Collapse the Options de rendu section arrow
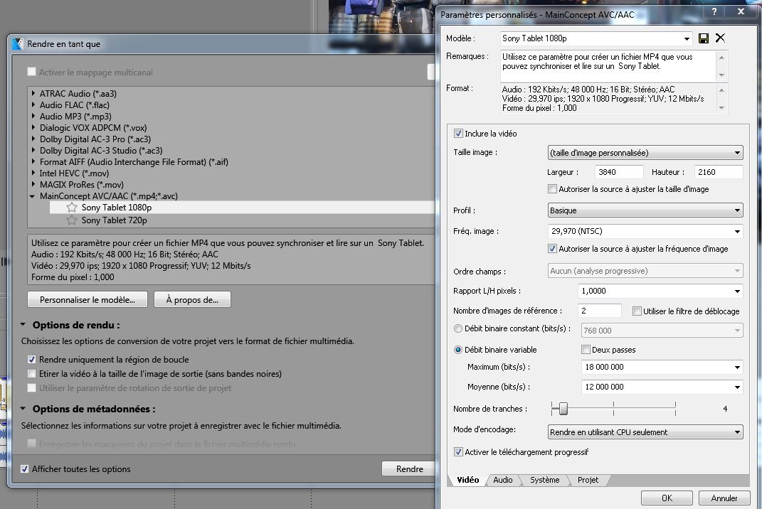The width and height of the screenshot is (762, 509). [x=23, y=326]
